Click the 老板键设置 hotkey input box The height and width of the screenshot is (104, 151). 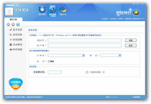(55, 72)
